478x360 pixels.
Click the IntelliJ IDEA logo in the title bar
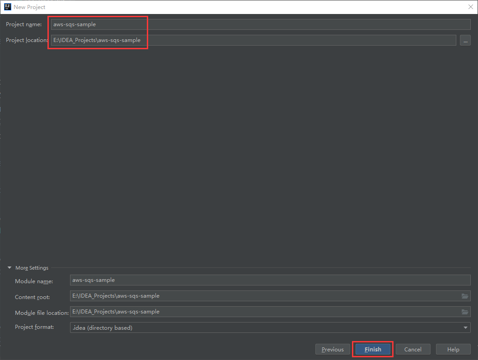coord(7,7)
